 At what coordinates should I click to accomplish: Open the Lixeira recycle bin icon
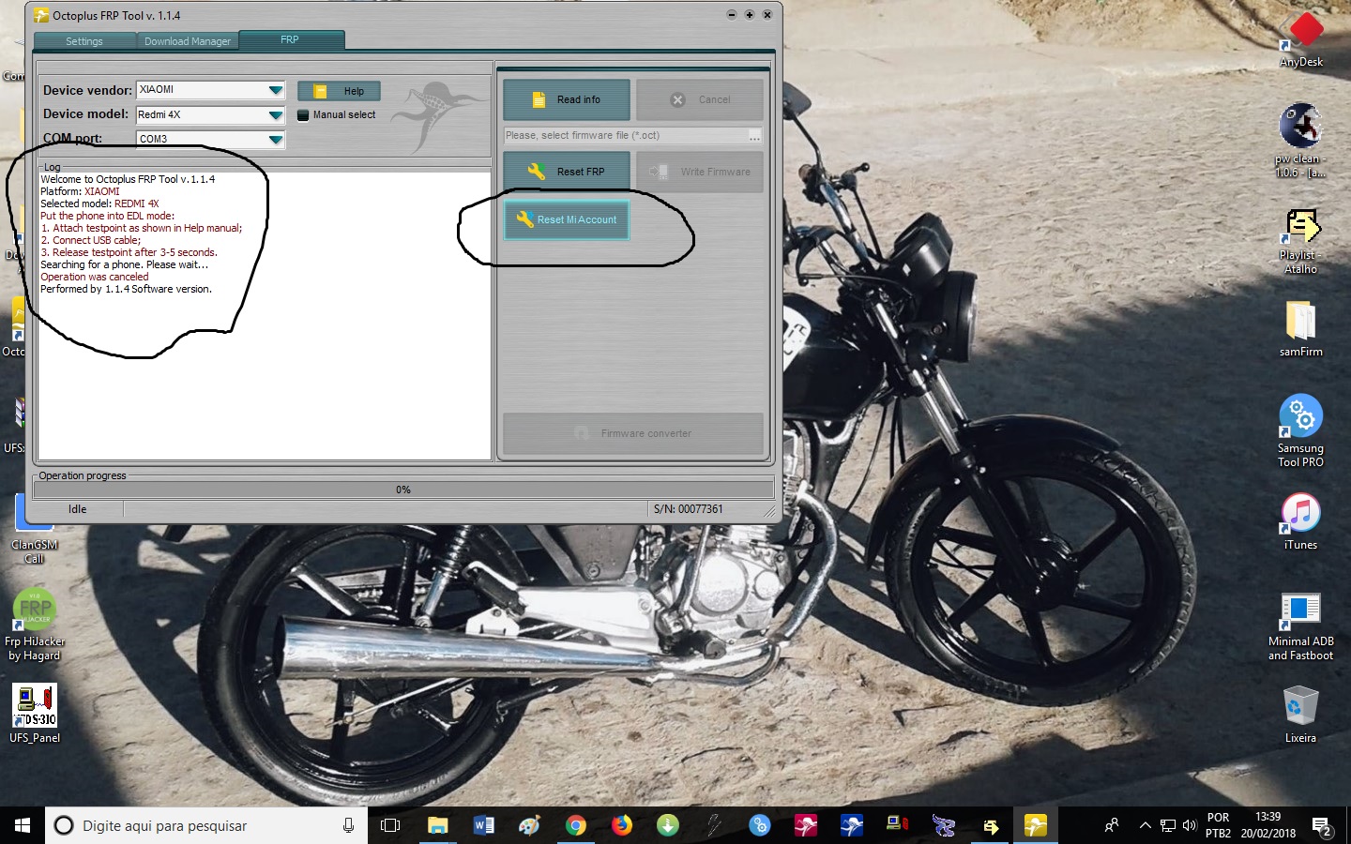(1301, 715)
